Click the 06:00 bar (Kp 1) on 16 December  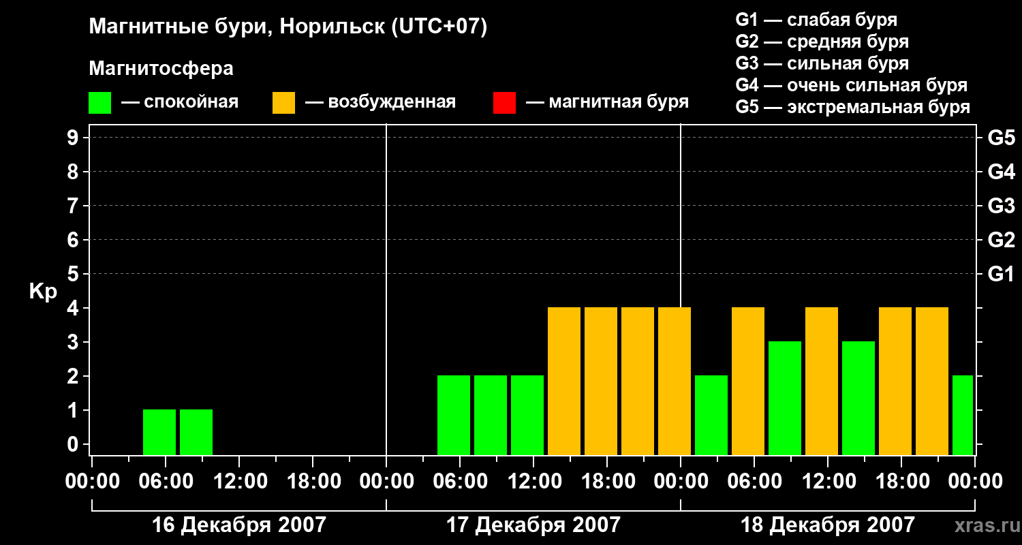159,433
